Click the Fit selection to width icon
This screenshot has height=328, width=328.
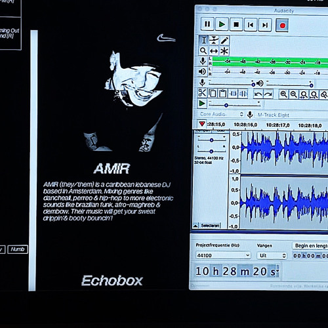(304, 94)
